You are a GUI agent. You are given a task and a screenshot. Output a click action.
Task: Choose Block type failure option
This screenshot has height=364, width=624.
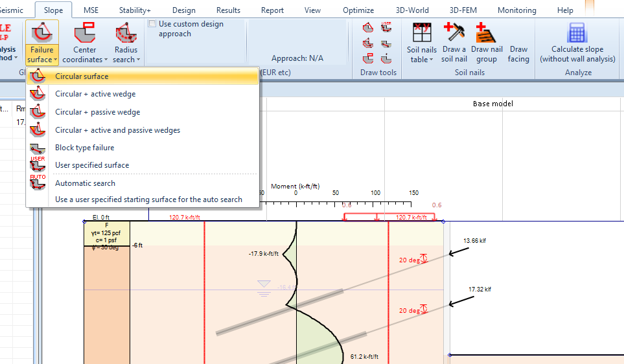coord(143,148)
